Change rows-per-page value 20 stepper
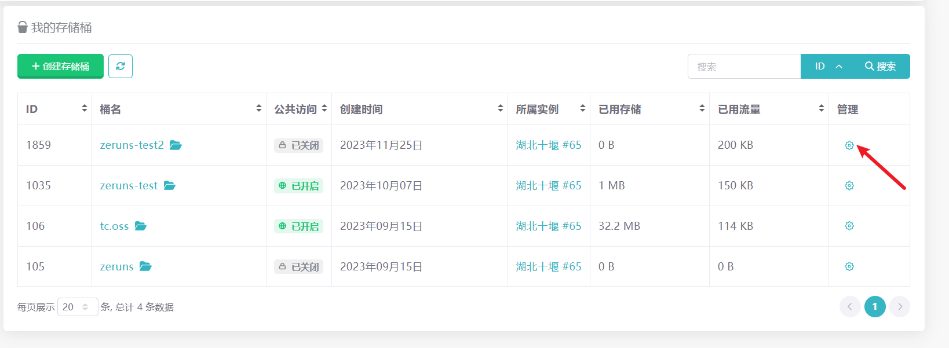 click(78, 307)
